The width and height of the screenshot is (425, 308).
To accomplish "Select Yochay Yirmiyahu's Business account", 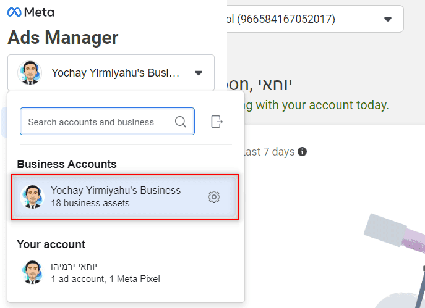I will pos(125,197).
